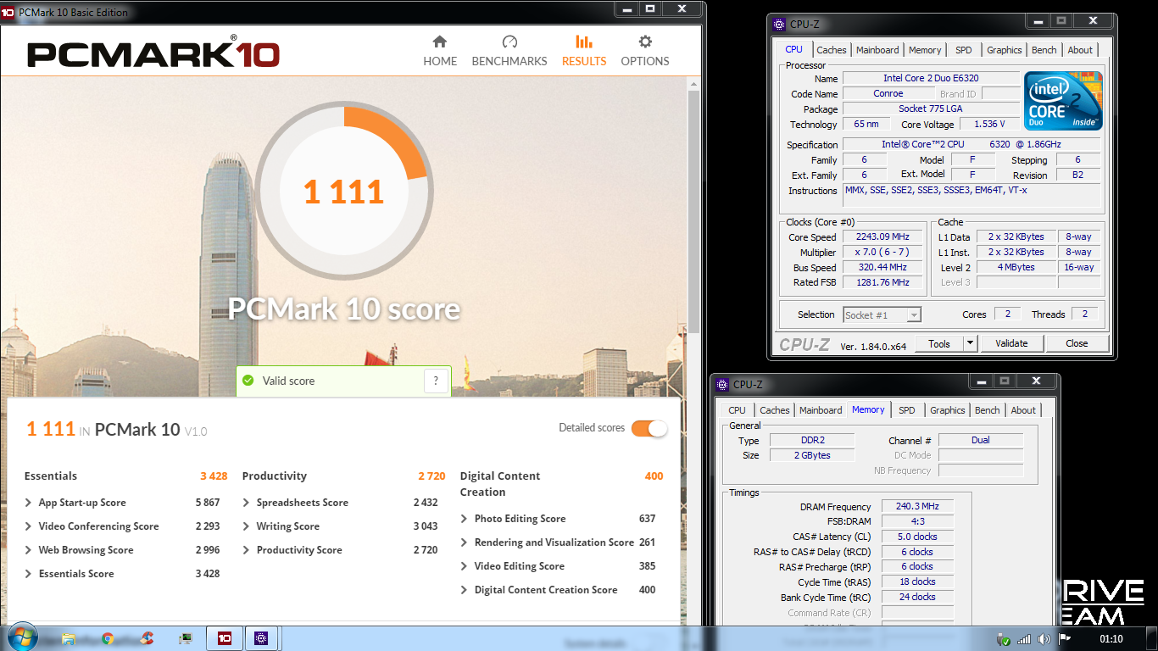Image resolution: width=1158 pixels, height=651 pixels.
Task: Open Caches tab in lower CPU-Z window
Action: click(x=775, y=410)
